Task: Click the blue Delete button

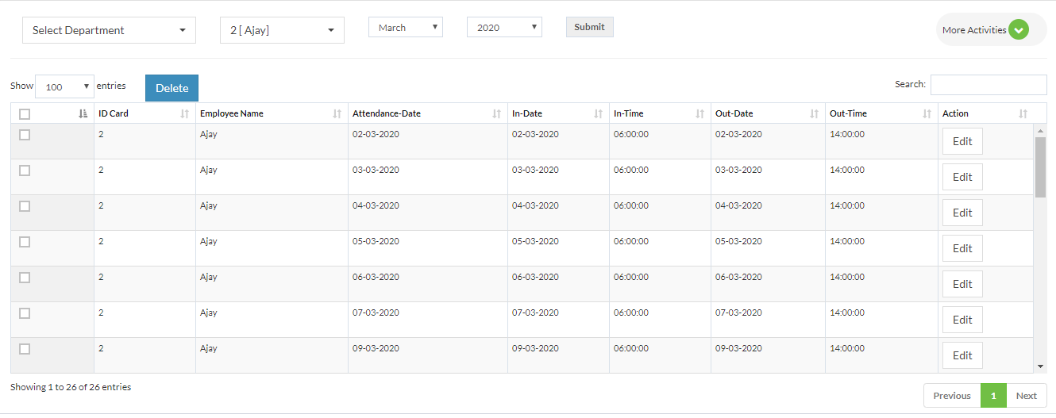Action: tap(172, 88)
